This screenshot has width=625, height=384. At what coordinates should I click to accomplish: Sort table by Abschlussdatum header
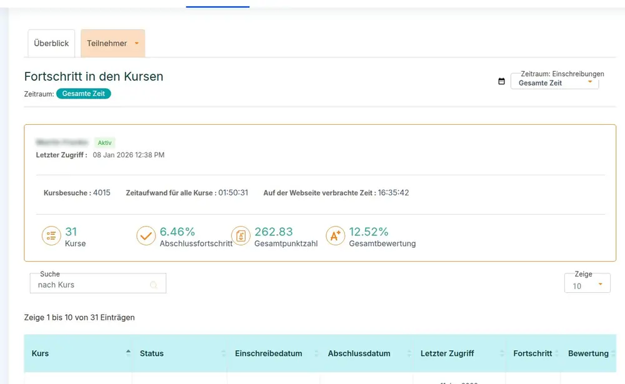click(359, 353)
